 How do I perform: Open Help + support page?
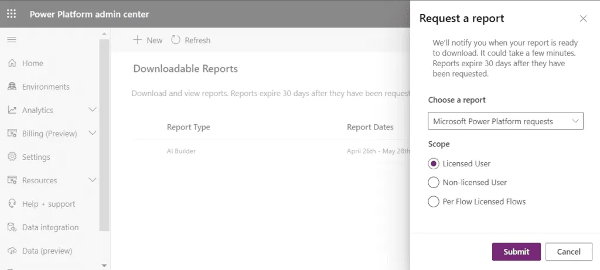coord(49,204)
